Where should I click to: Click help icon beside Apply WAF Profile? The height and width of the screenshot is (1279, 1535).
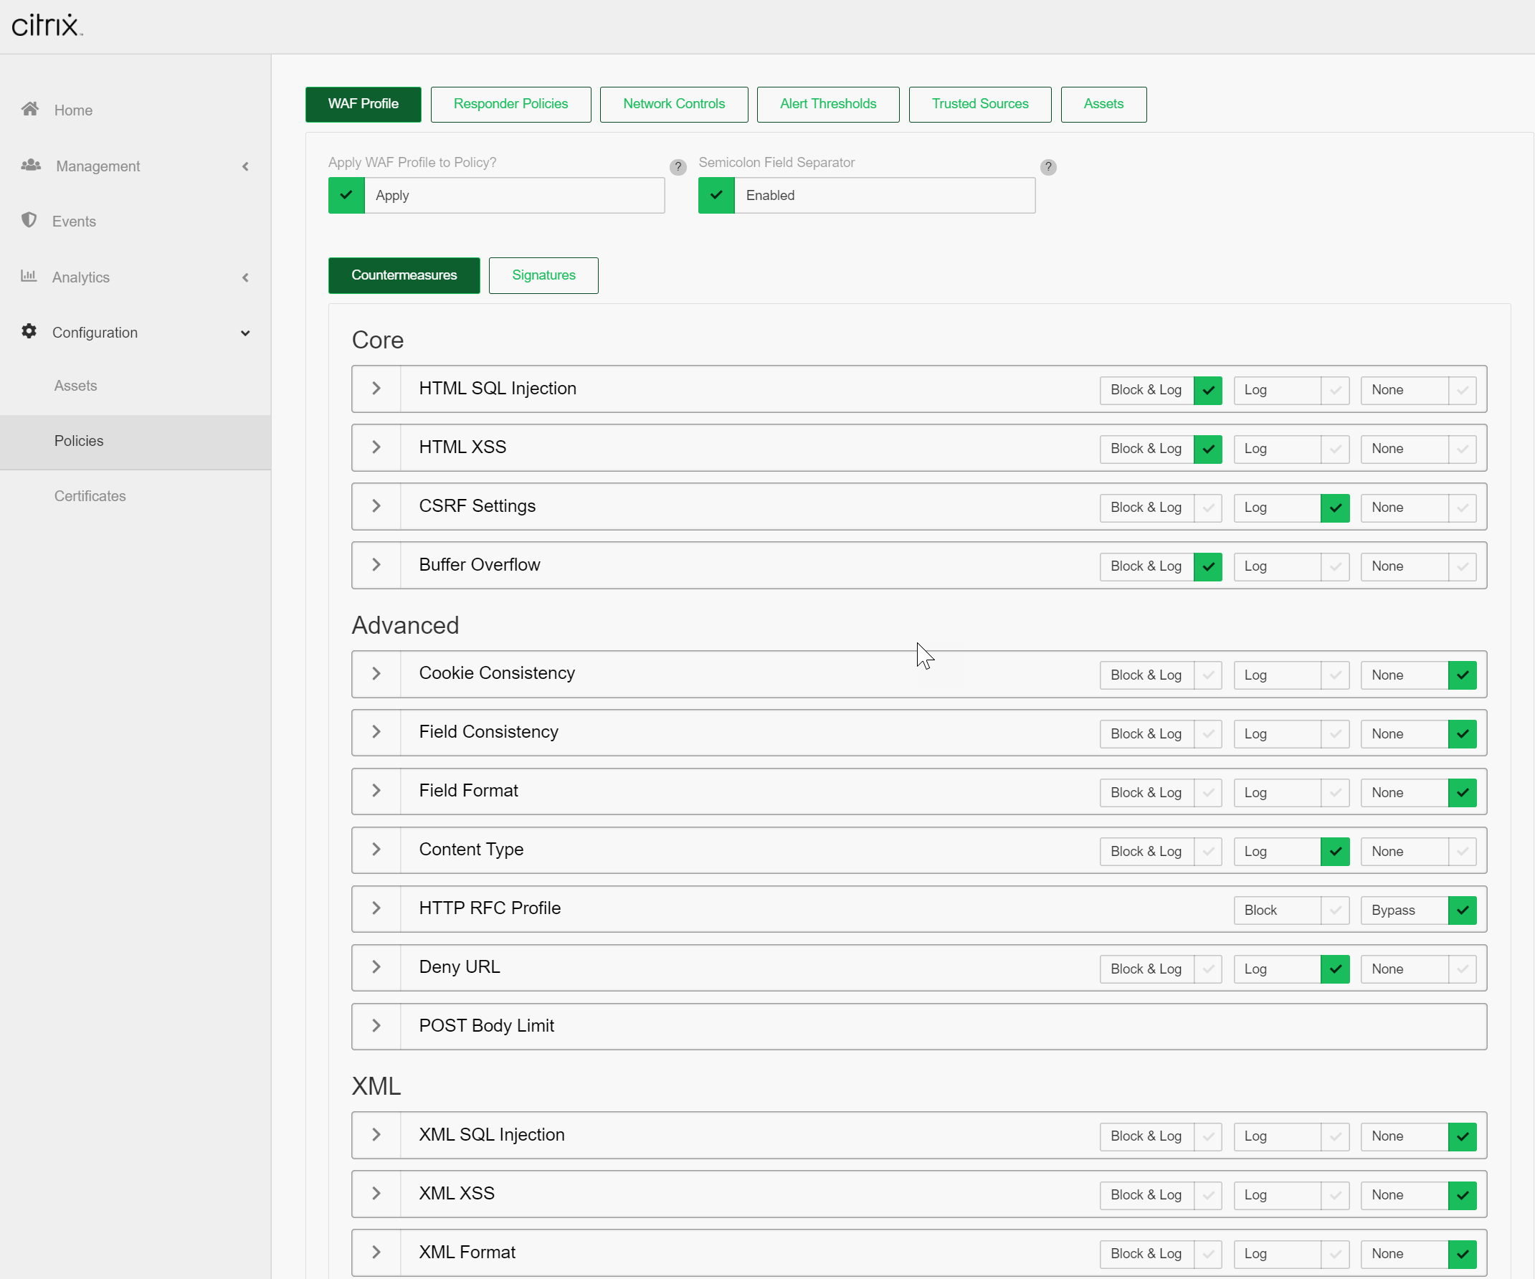pyautogui.click(x=678, y=166)
